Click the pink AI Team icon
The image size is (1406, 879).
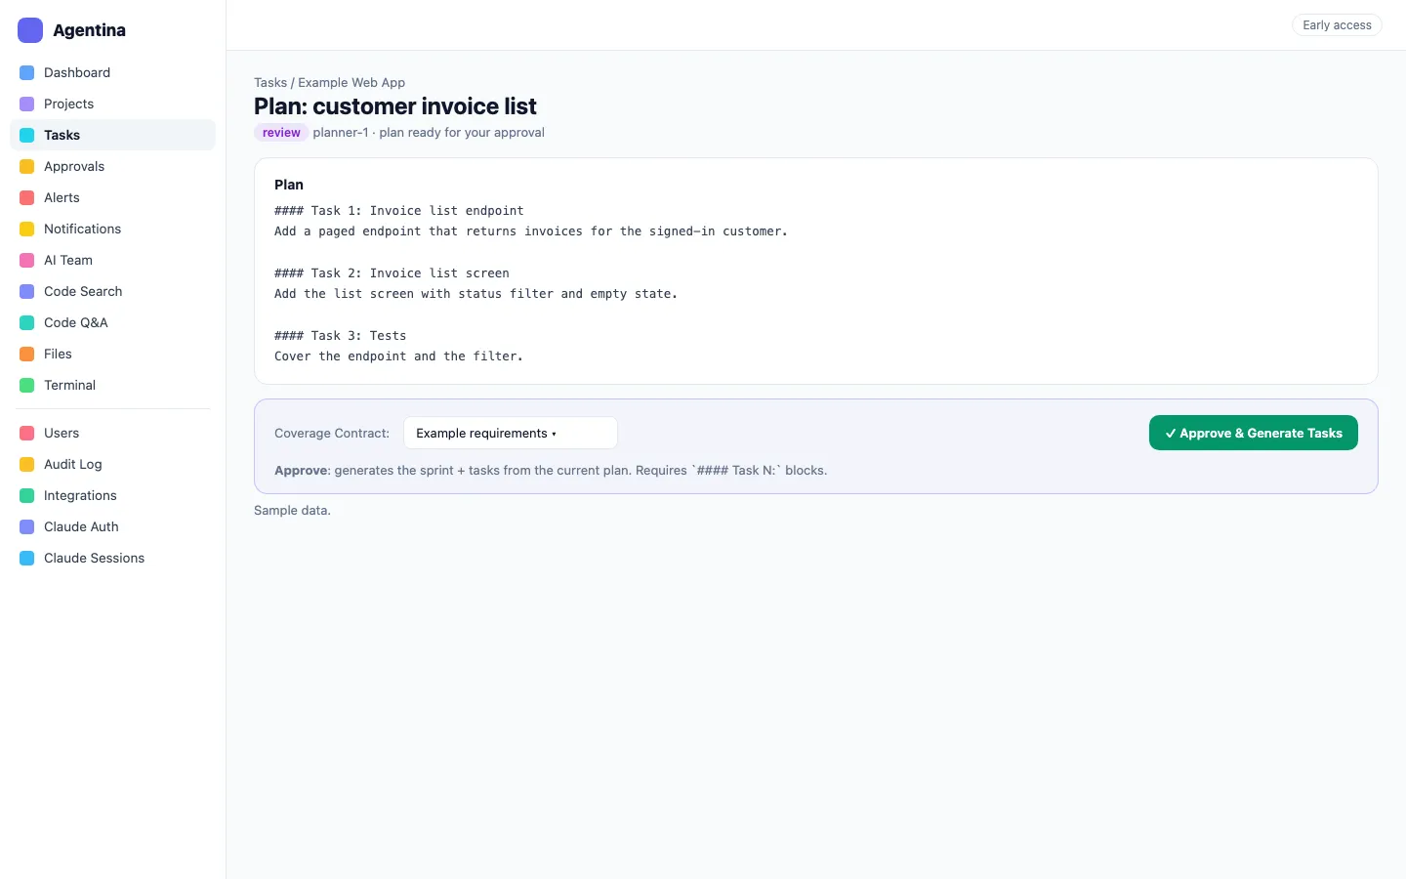(27, 261)
